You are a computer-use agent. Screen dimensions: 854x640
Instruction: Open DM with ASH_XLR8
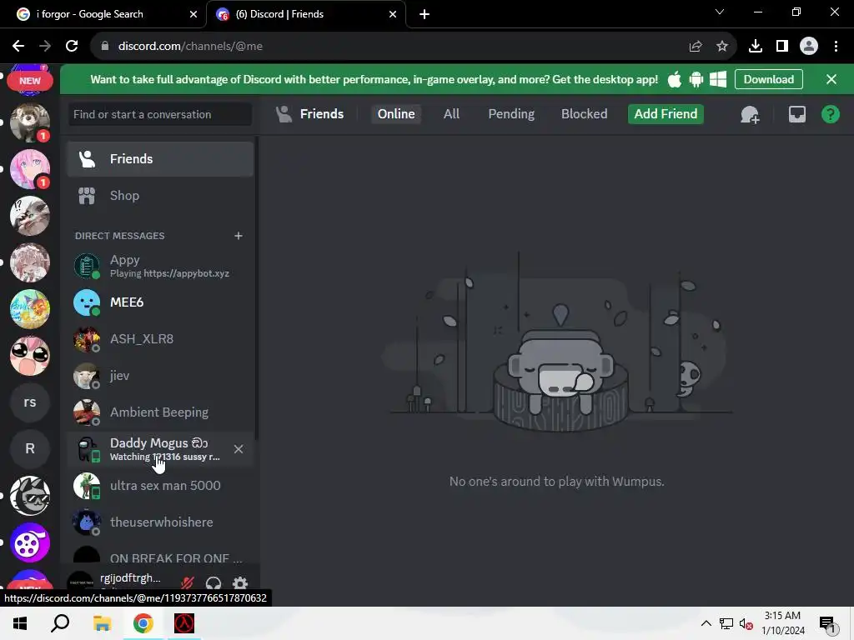point(160,339)
